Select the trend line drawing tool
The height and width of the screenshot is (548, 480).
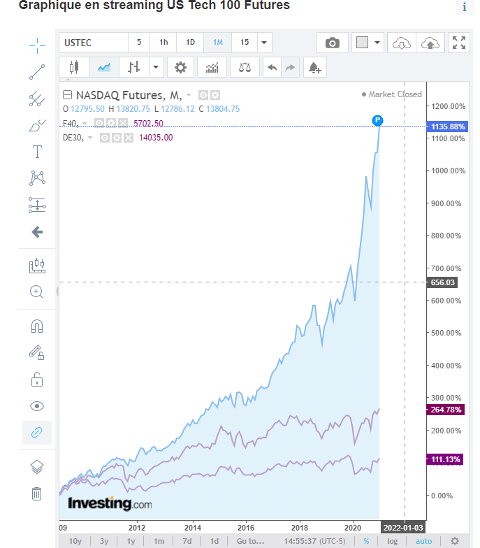[x=37, y=72]
